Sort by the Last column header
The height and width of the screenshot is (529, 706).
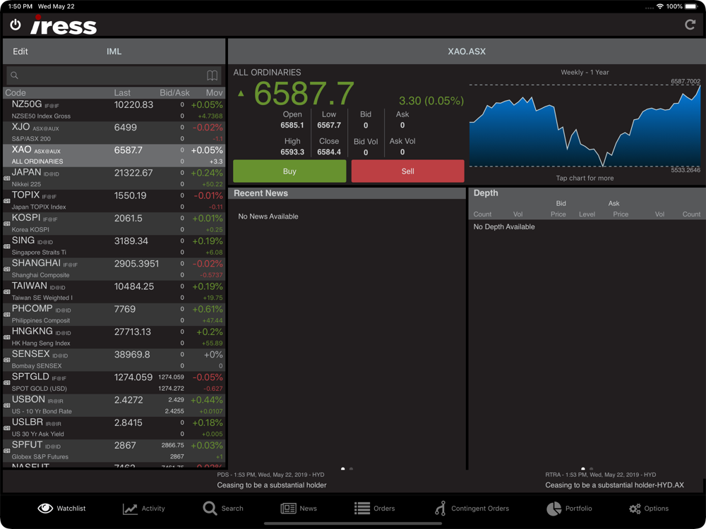pyautogui.click(x=122, y=92)
